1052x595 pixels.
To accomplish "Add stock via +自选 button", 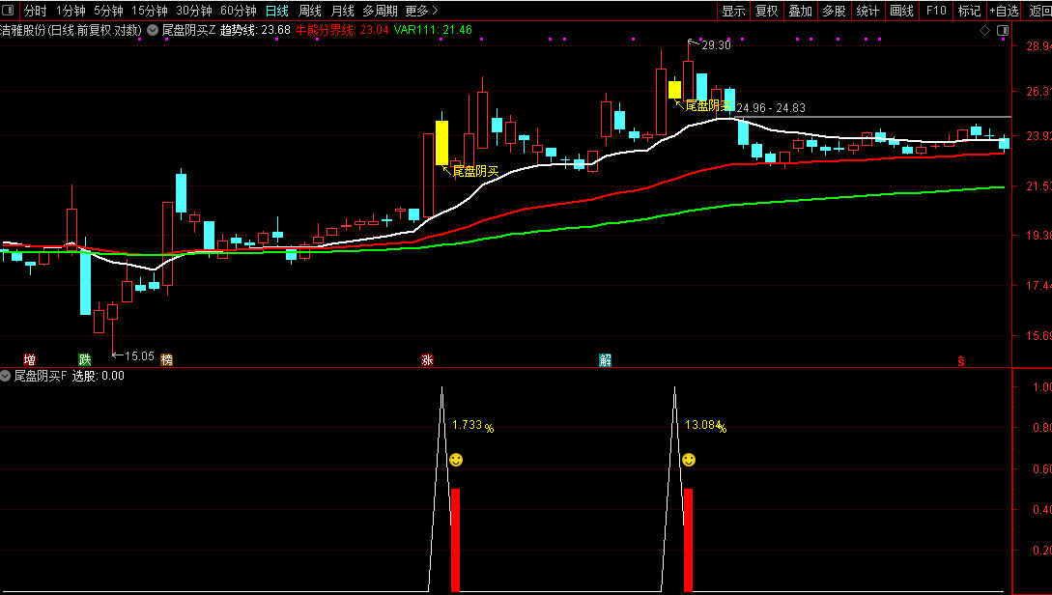I will 1005,11.
